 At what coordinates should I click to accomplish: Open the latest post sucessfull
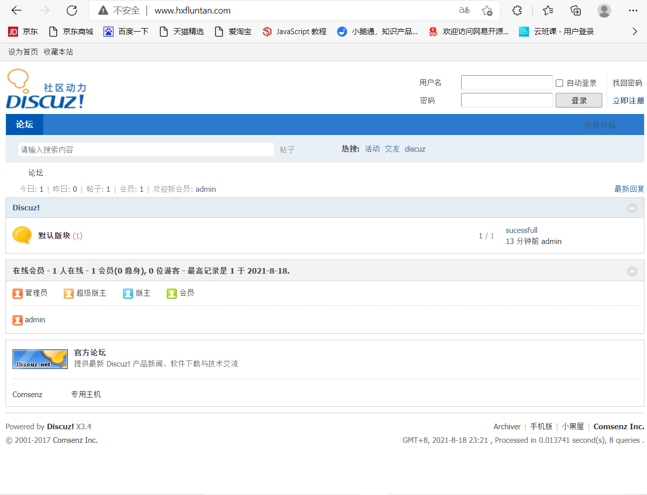point(521,230)
